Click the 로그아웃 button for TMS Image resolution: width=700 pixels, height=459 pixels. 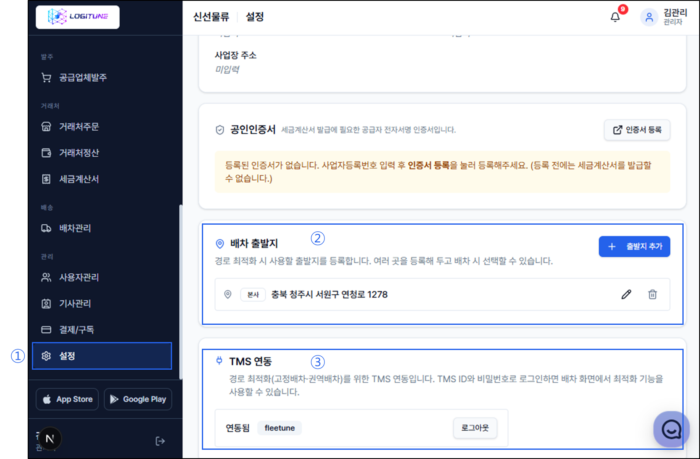click(475, 428)
